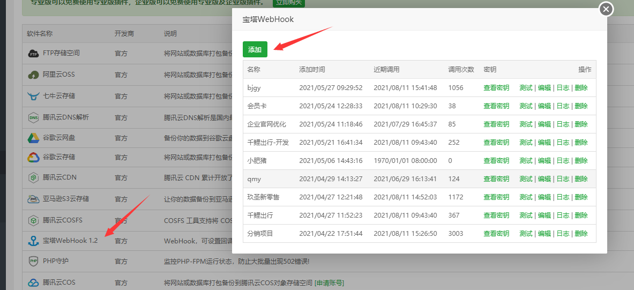Click the 亚马逊S3云存储 plugin name

66,199
